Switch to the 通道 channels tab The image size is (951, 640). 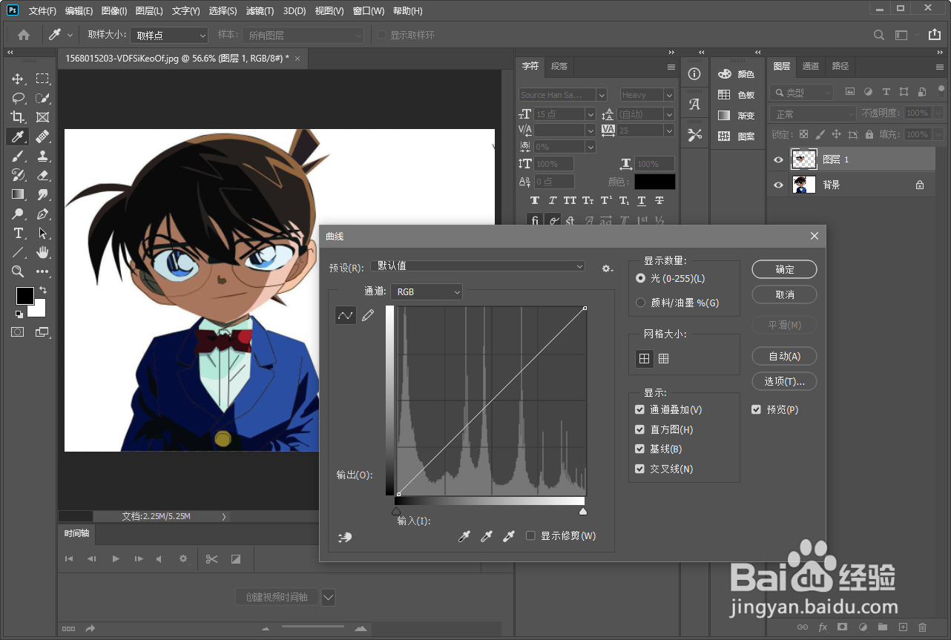click(x=811, y=66)
